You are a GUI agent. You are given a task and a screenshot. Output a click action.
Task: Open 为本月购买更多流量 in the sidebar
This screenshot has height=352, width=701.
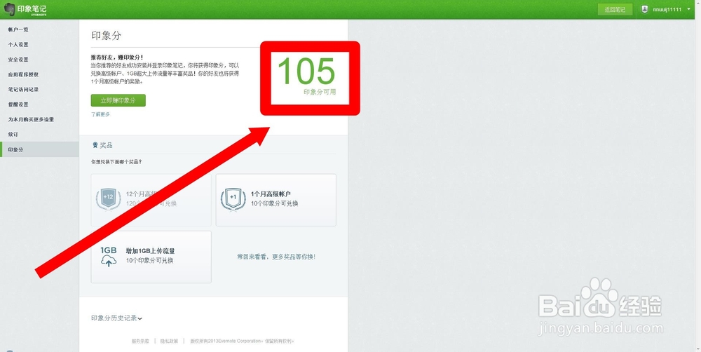click(31, 119)
